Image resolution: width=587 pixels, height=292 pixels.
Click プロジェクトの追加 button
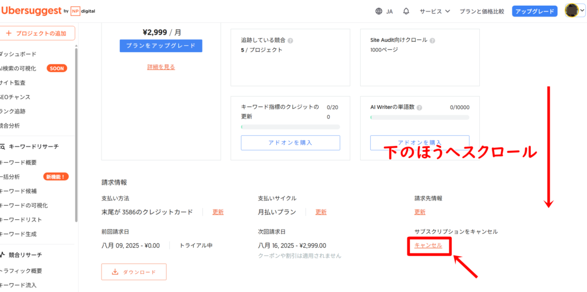pyautogui.click(x=37, y=33)
